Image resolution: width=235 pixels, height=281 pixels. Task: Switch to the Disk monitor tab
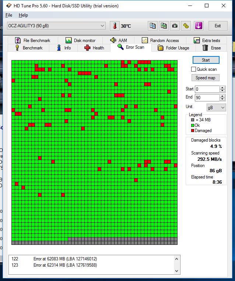coord(80,41)
